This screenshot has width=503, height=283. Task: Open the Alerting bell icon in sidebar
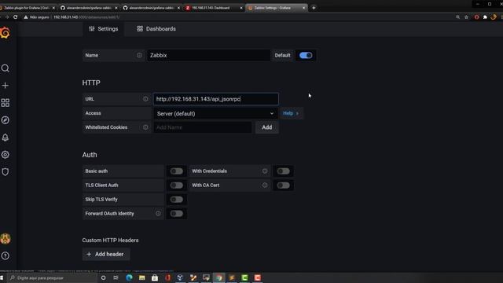[x=6, y=138]
